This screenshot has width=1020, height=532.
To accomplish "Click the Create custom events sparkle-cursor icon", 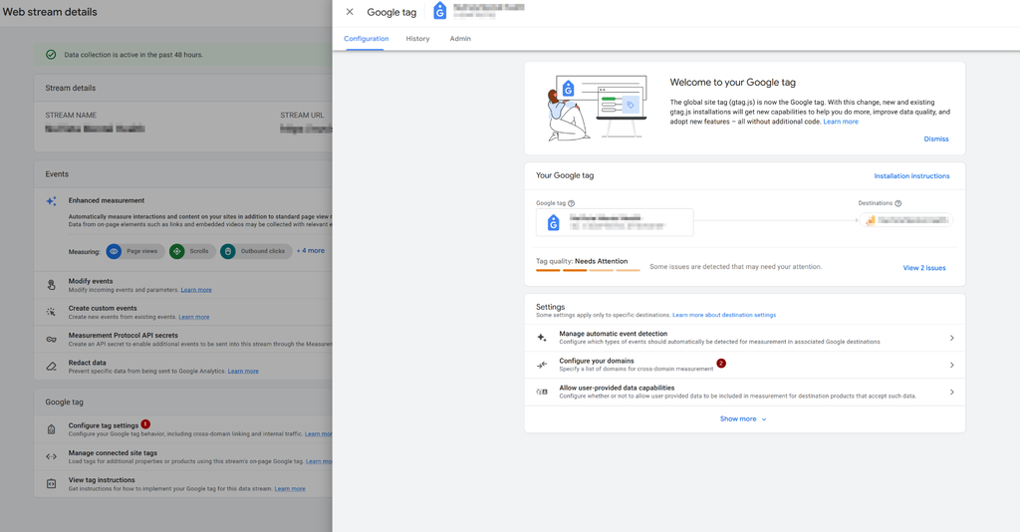I will pyautogui.click(x=51, y=312).
